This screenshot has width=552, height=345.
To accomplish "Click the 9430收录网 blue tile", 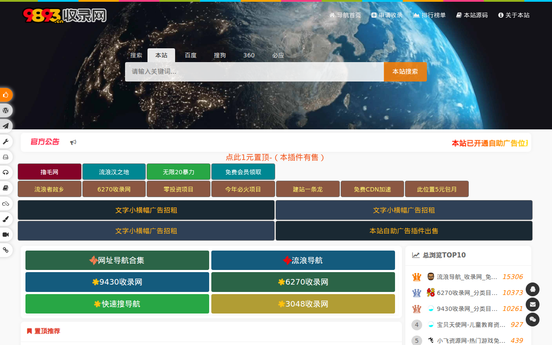I will click(x=117, y=282).
